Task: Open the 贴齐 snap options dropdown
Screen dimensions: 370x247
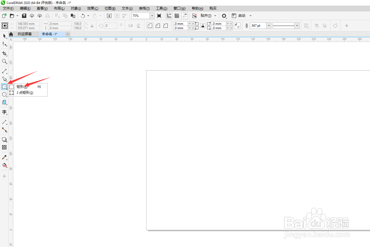Action: click(x=215, y=16)
